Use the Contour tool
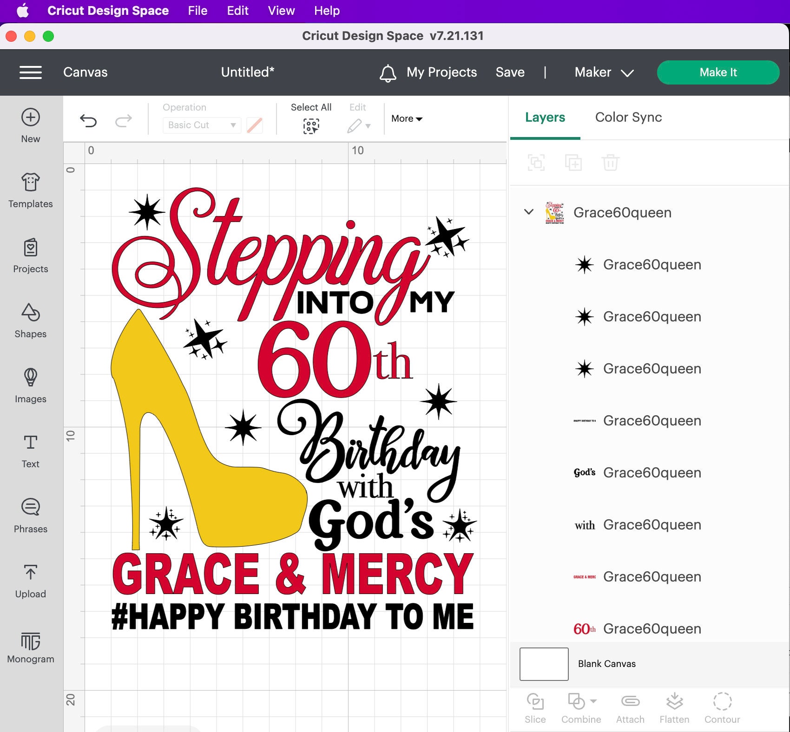The height and width of the screenshot is (732, 790). click(x=722, y=706)
